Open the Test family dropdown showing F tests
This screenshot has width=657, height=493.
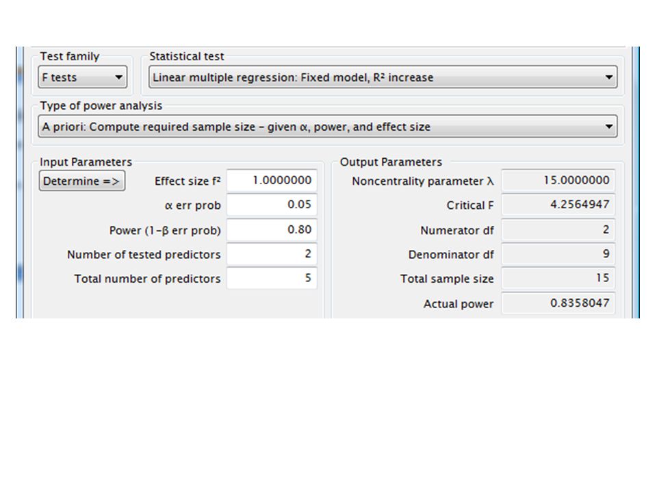tap(83, 77)
